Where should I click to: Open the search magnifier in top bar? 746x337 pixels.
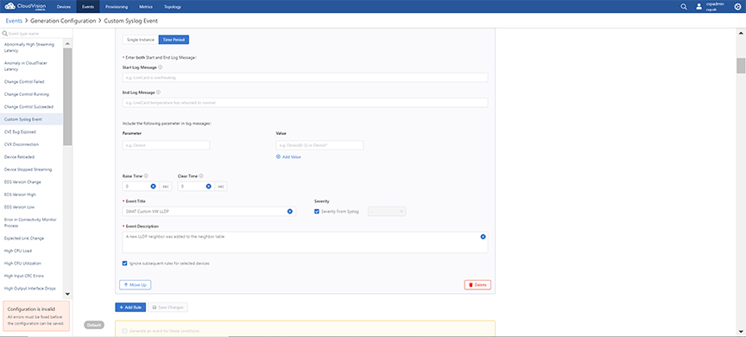coord(684,7)
